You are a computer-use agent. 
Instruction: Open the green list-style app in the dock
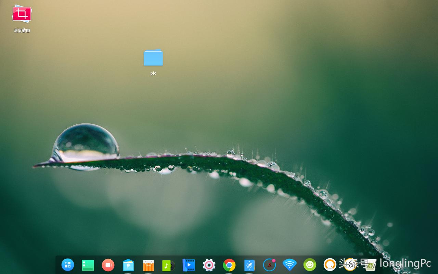pos(88,265)
